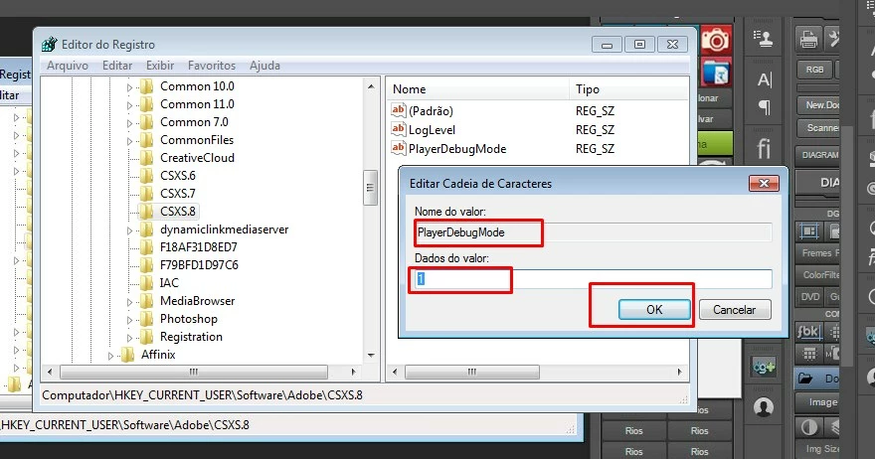Click the New.Doc button

819,105
